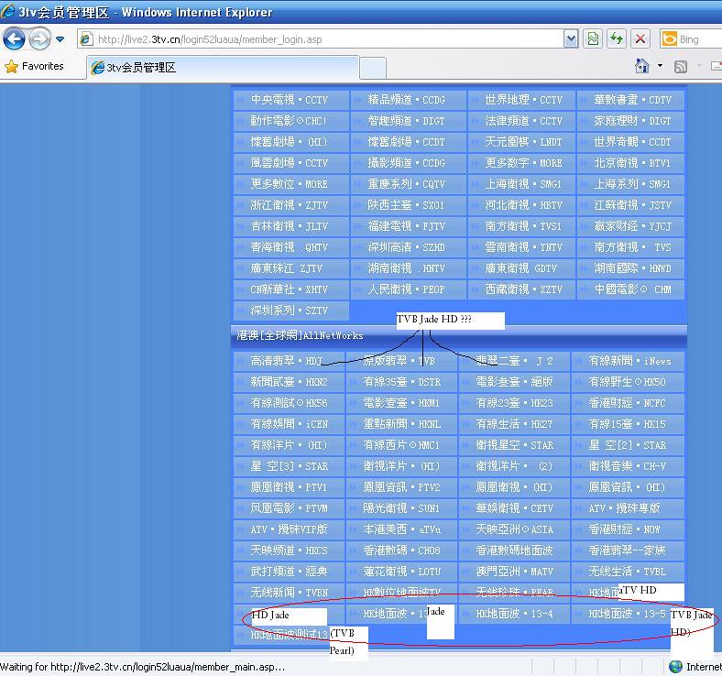This screenshot has width=722, height=676.
Task: Open channel 人民衛視 PEOP
Action: coord(409,289)
